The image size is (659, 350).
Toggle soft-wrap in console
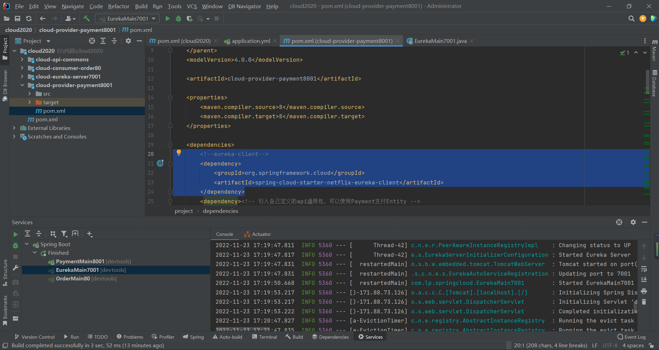click(644, 269)
